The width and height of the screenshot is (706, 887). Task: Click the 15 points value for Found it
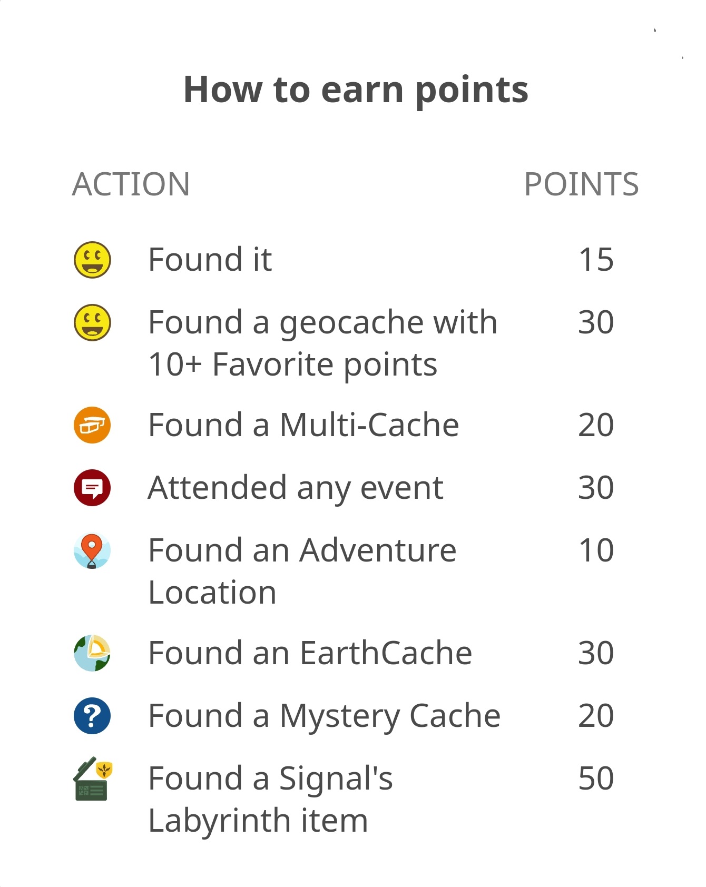pos(596,260)
